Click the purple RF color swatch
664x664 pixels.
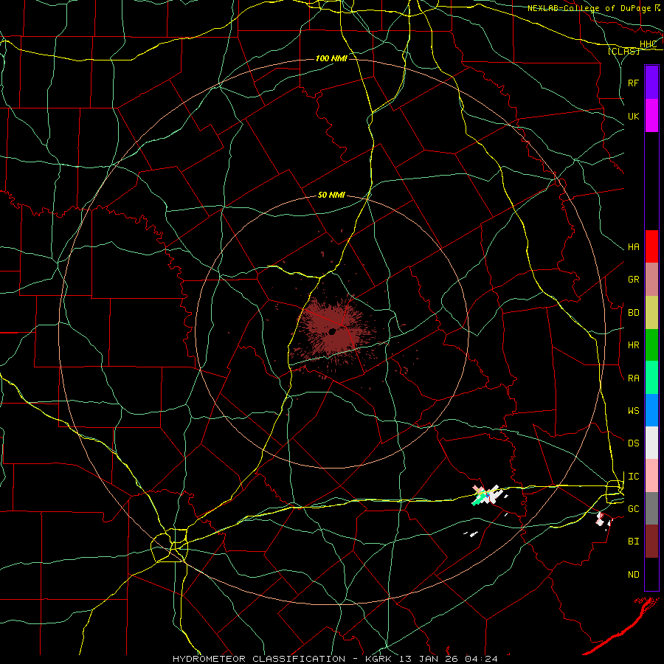(651, 83)
